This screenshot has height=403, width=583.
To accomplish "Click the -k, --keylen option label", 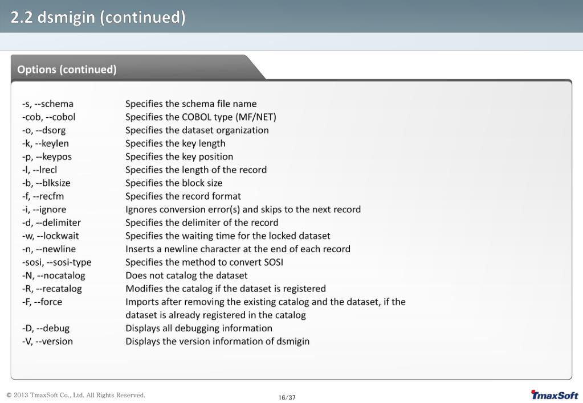I will click(46, 143).
